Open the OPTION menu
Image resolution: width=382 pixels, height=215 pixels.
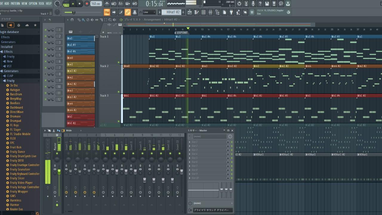click(x=33, y=4)
